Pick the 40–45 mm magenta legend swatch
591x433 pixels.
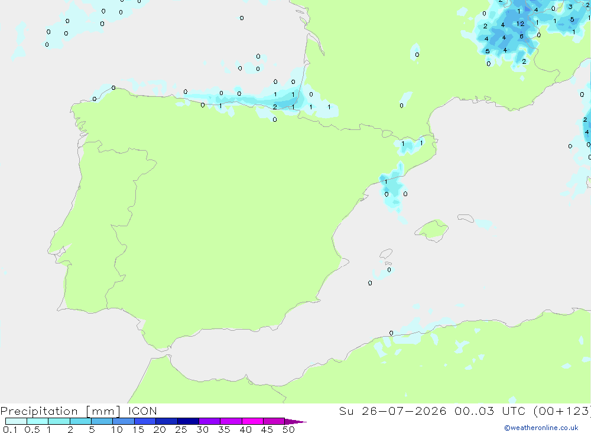click(252, 421)
